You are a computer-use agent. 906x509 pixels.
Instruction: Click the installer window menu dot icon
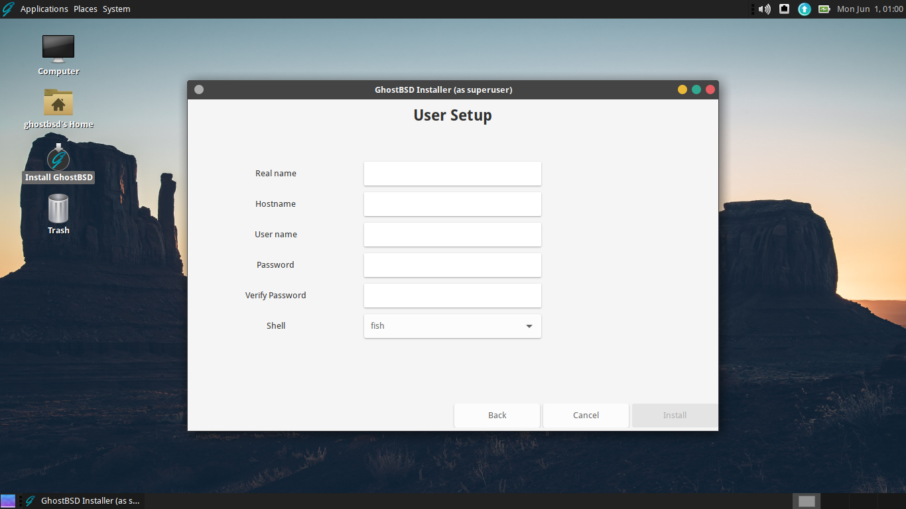click(x=199, y=89)
